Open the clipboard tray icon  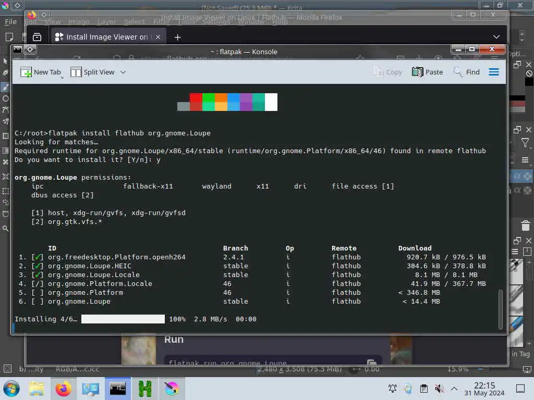tap(424, 389)
